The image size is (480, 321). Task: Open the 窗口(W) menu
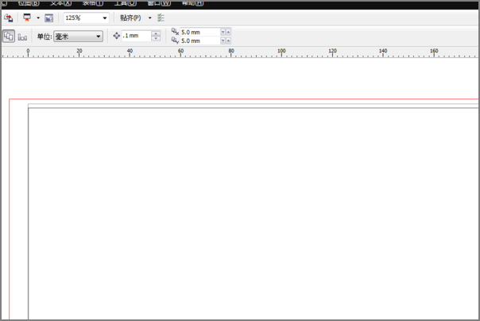coord(159,3)
